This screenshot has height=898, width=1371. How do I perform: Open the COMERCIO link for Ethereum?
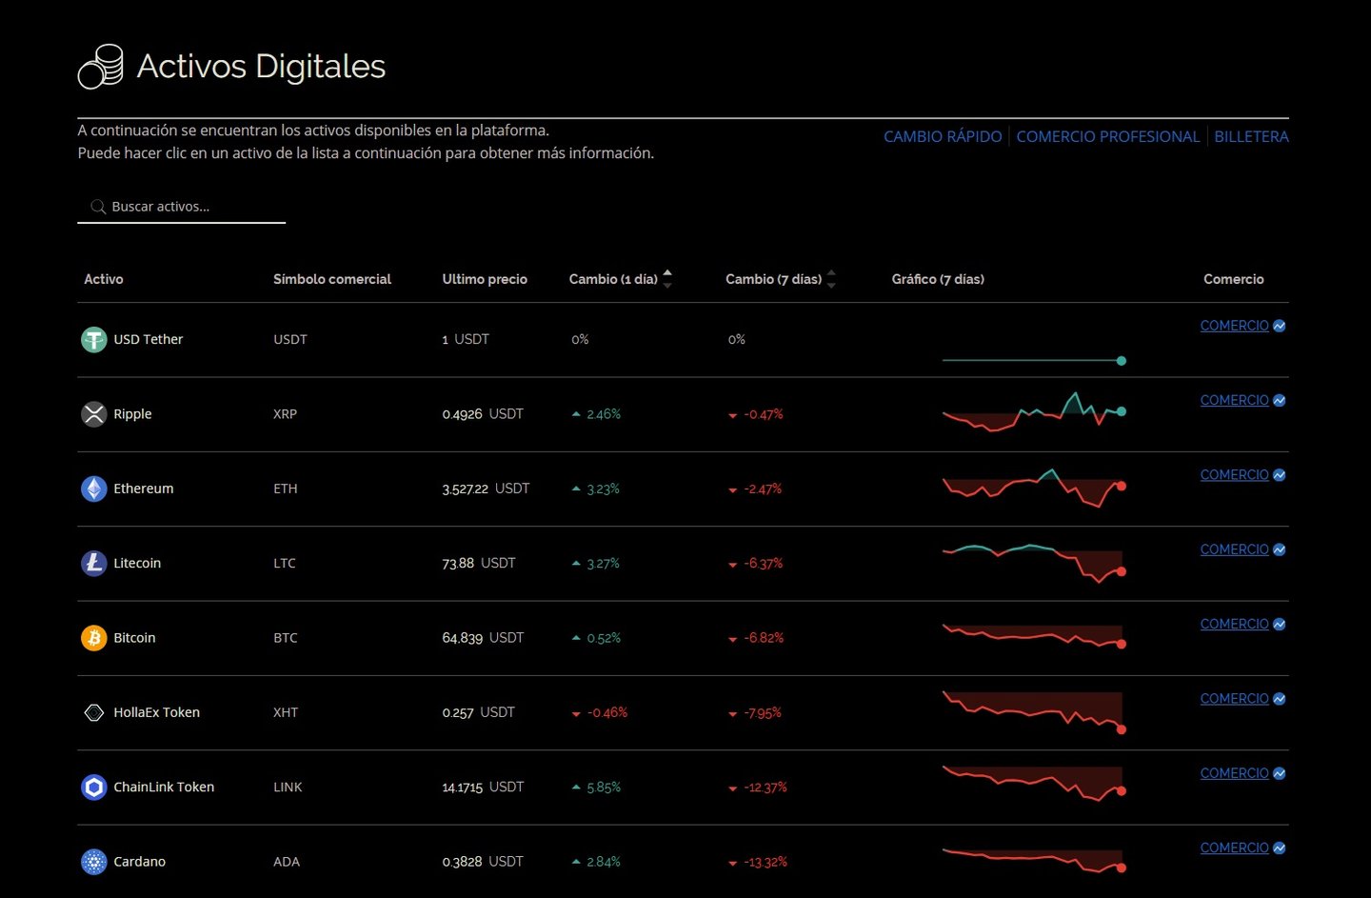[x=1234, y=475]
